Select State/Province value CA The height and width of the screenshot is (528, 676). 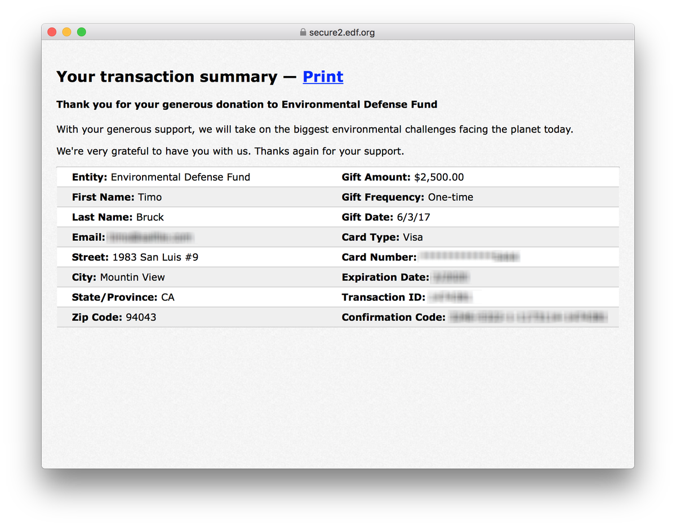click(x=168, y=297)
